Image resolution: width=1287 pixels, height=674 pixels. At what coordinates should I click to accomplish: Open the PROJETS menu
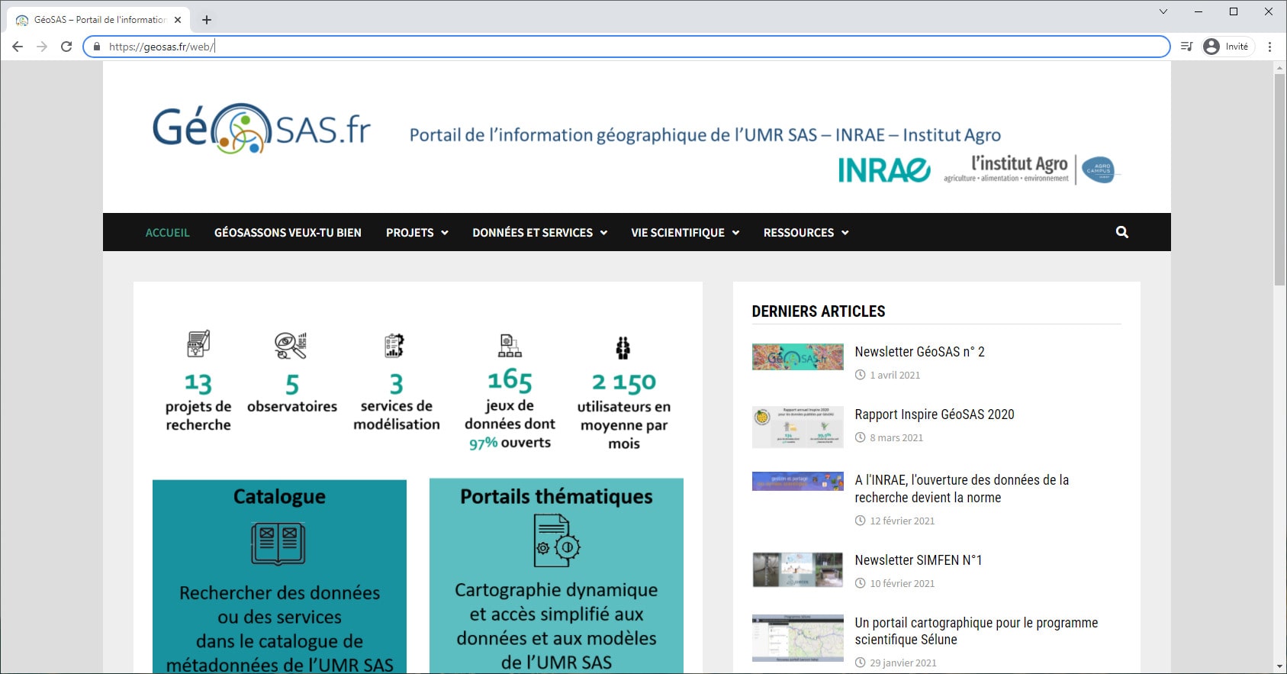pos(417,232)
